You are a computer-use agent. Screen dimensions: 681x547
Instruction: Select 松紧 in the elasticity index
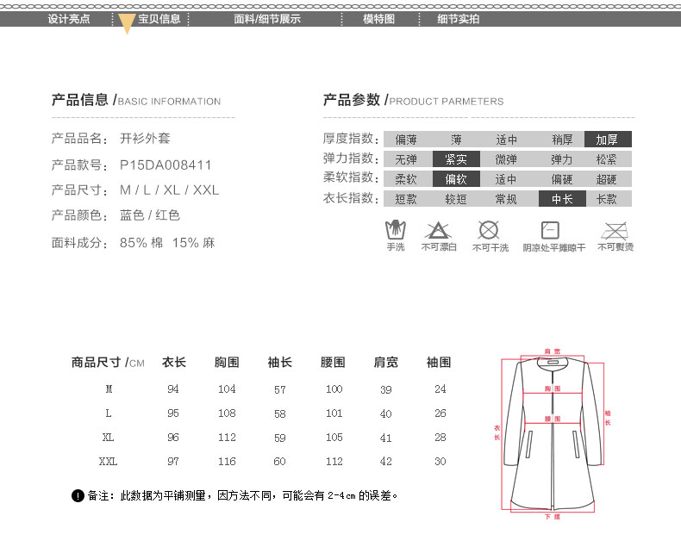point(607,159)
